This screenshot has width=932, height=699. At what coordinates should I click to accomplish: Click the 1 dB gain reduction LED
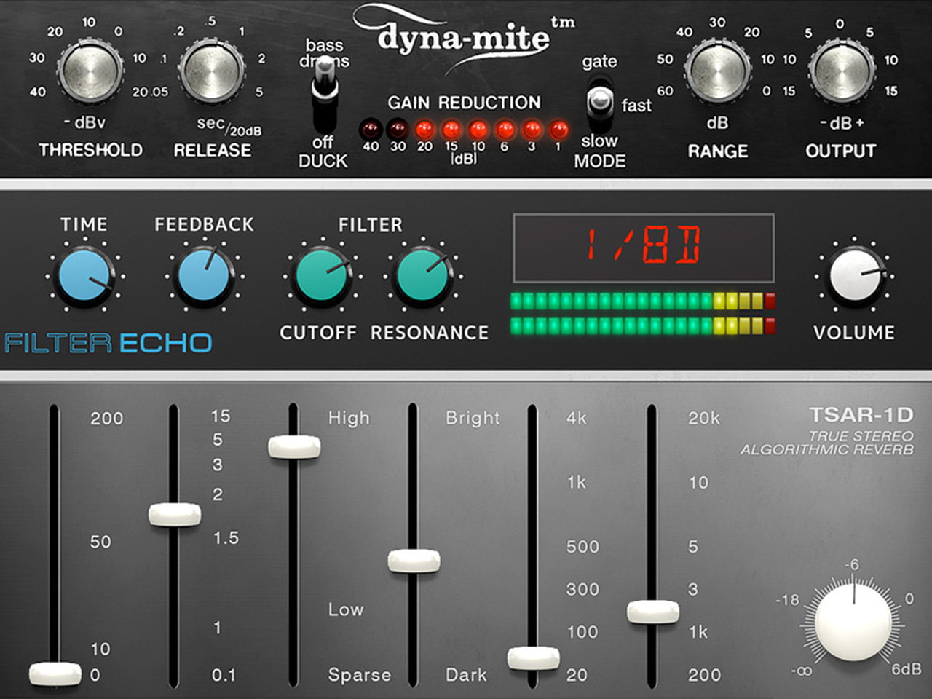click(558, 130)
